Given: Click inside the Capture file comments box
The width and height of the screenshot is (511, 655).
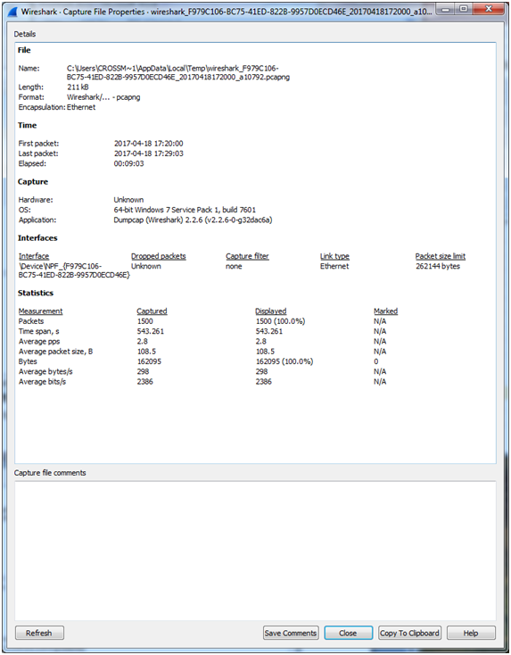Looking at the screenshot, I should pos(255,551).
